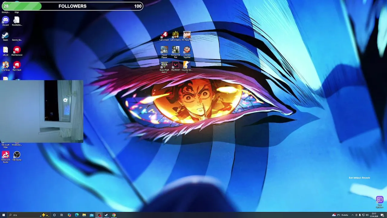Open the TikTok LIVE Studio shortcut

coord(5,157)
